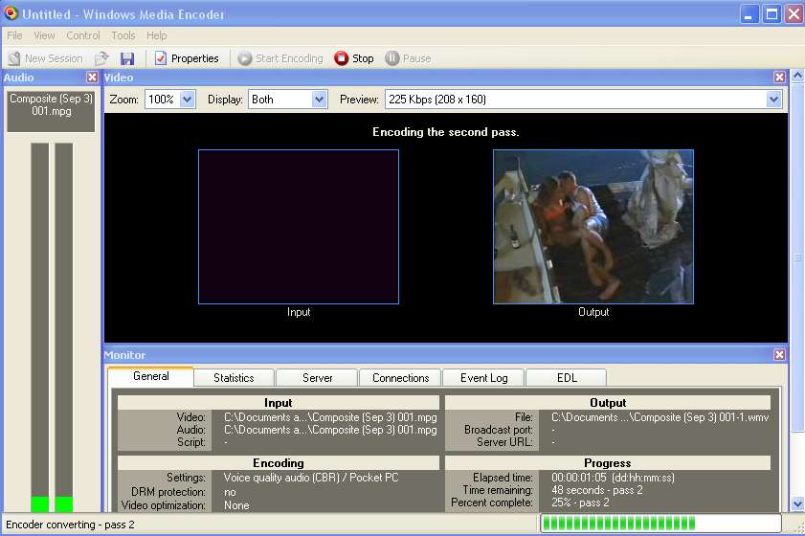805x536 pixels.
Task: Click the Windows Media Encoder title bar icon
Action: point(11,13)
